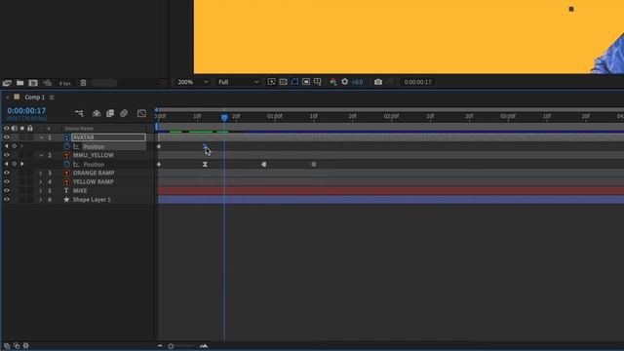Image resolution: width=624 pixels, height=351 pixels.
Task: Click the solo column header icon
Action: click(22, 128)
